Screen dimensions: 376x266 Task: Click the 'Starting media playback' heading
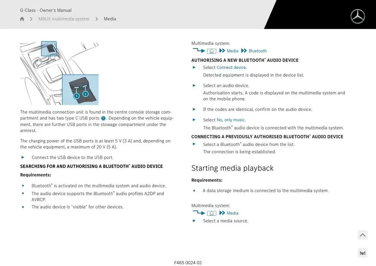pyautogui.click(x=232, y=168)
